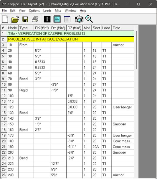The width and height of the screenshot is (157, 179).
Task: Open the Misc menu
Action: [x=58, y=11]
